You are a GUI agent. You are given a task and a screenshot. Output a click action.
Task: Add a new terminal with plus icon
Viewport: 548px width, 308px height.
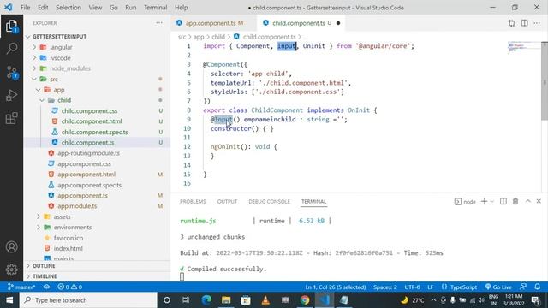(484, 202)
